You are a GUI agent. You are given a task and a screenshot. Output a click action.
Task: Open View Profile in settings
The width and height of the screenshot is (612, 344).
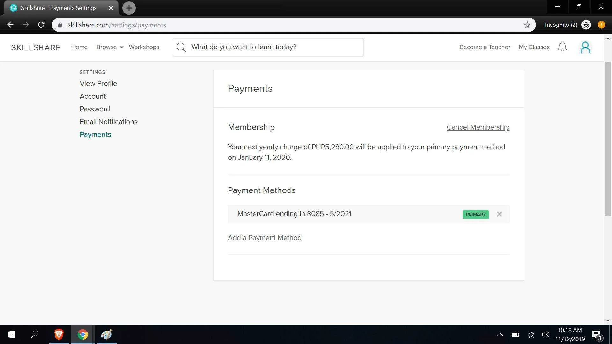click(x=98, y=83)
